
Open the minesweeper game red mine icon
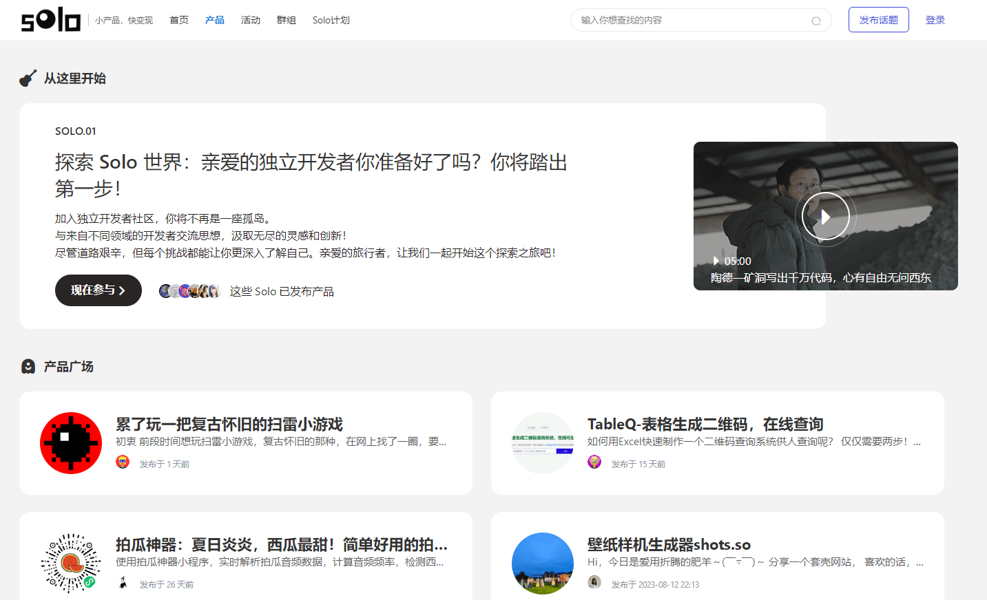[x=71, y=443]
